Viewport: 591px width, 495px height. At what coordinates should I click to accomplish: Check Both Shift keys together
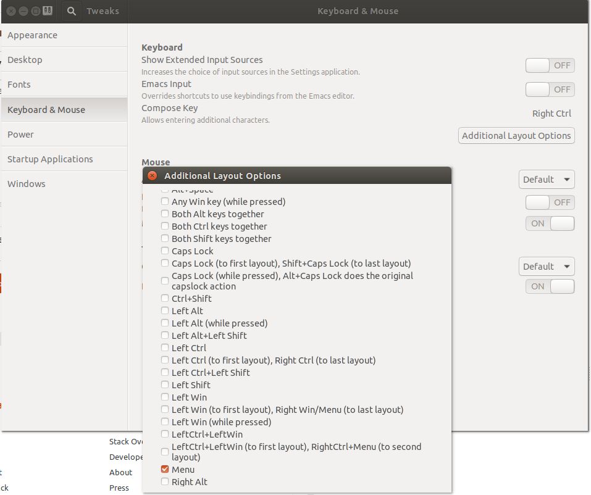[x=165, y=238]
